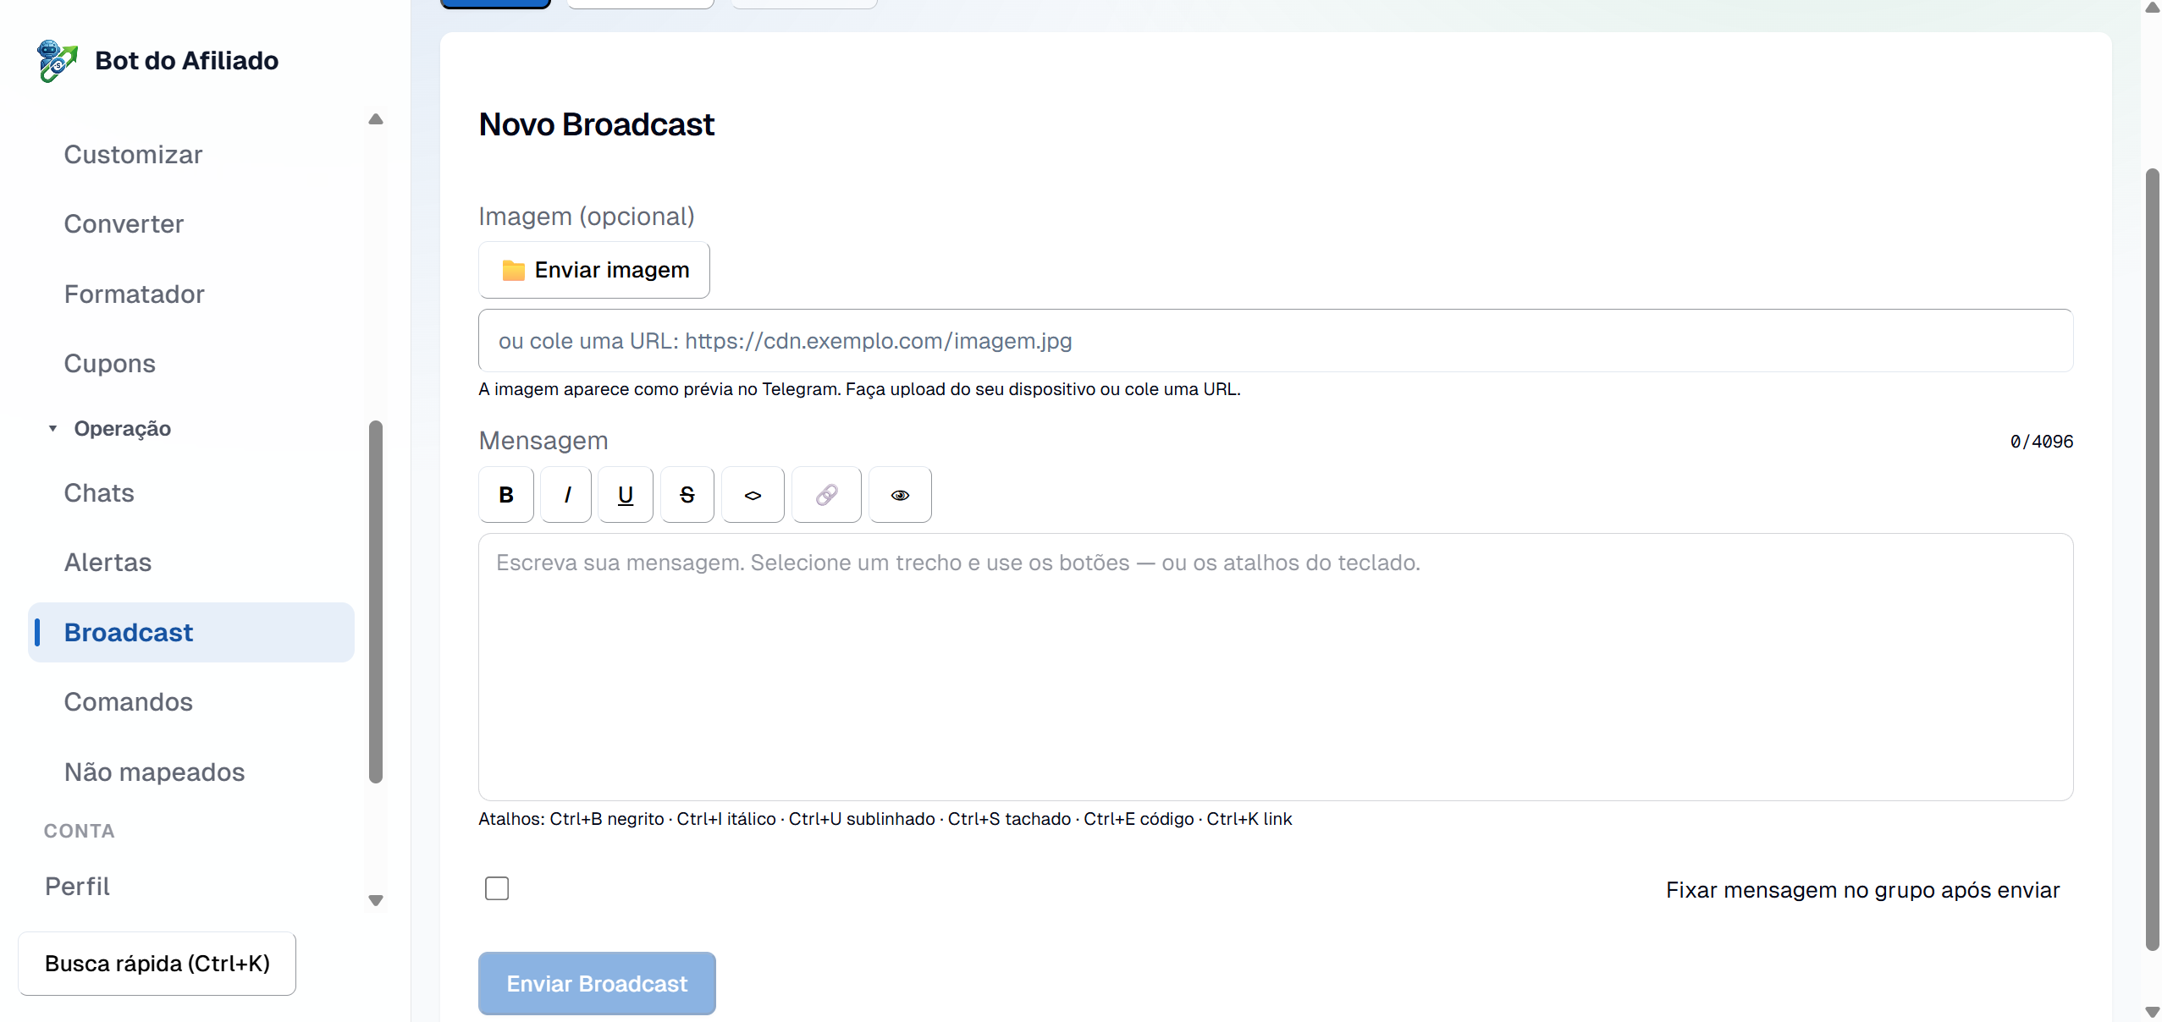Click the folder icon in Enviar imagem
This screenshot has height=1022, width=2162.
click(x=513, y=270)
